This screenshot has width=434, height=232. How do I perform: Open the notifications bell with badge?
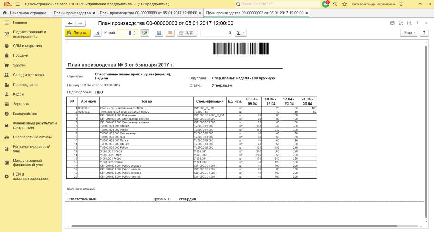point(325,4)
